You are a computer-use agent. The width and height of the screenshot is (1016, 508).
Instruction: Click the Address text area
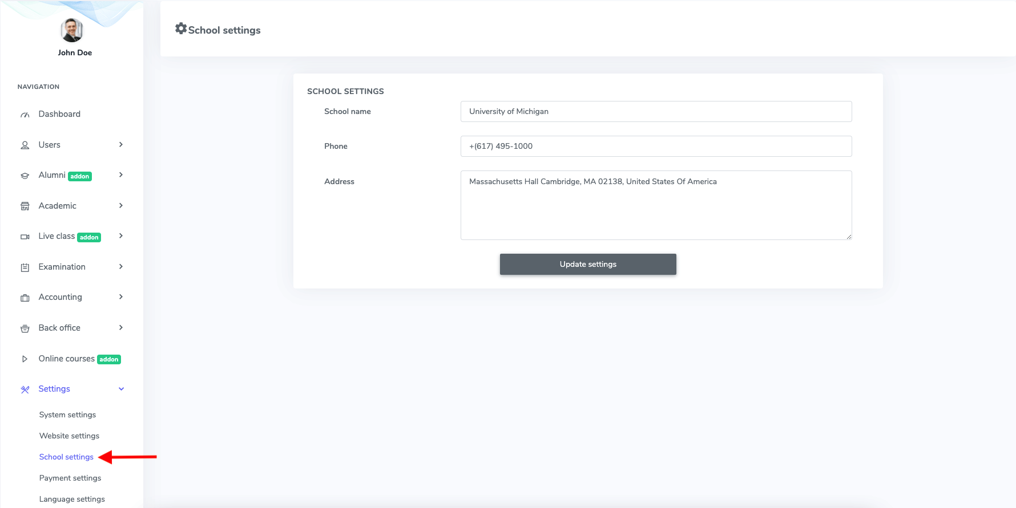pyautogui.click(x=656, y=205)
